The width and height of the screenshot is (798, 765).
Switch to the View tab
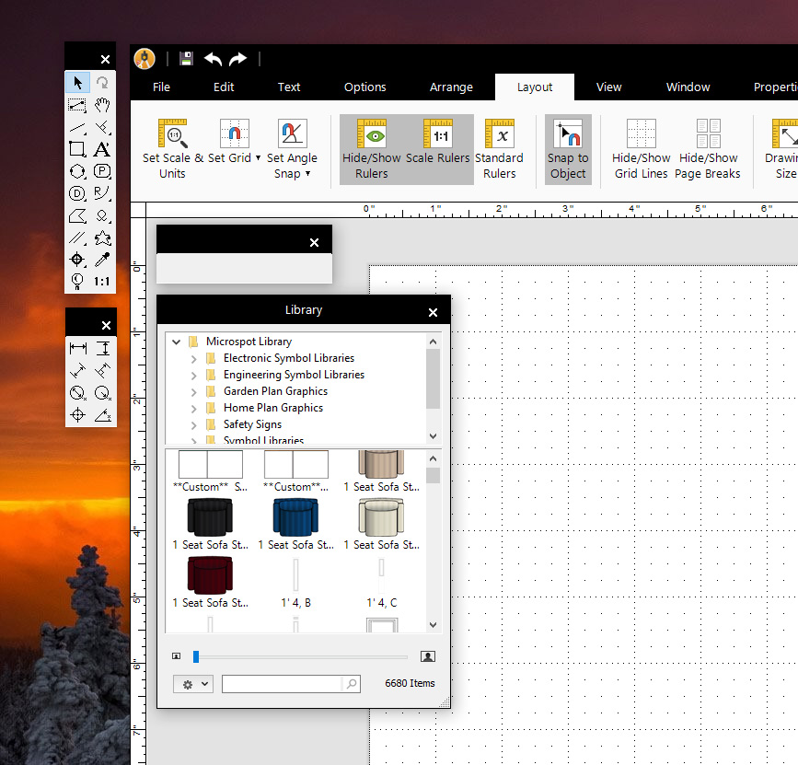coord(608,87)
